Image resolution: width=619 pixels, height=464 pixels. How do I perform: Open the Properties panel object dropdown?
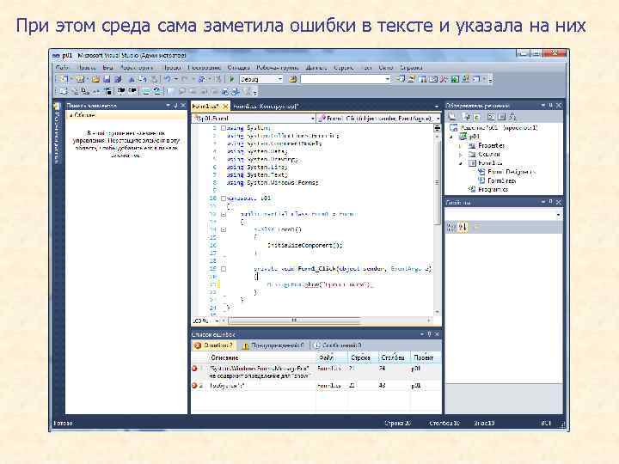tap(558, 215)
